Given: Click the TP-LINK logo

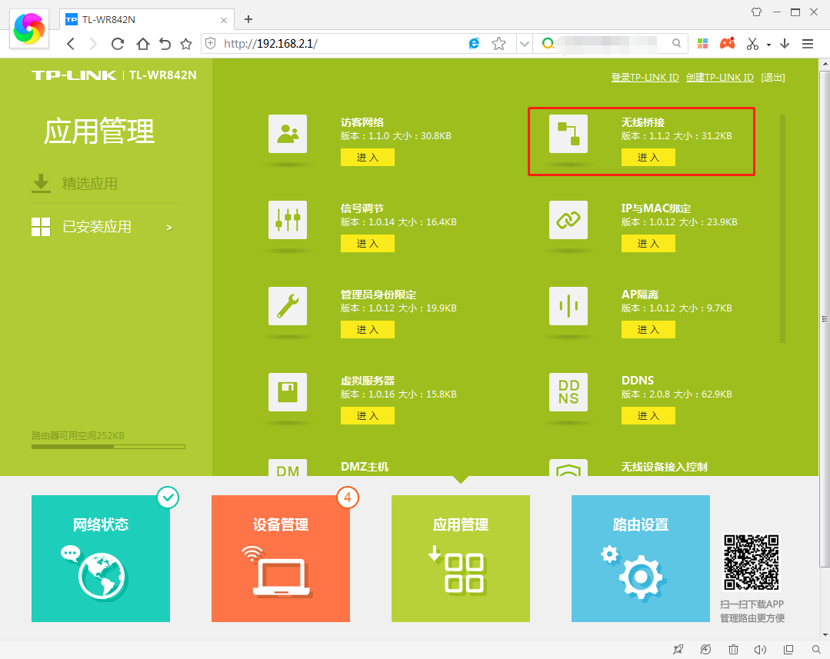Looking at the screenshot, I should click(74, 75).
